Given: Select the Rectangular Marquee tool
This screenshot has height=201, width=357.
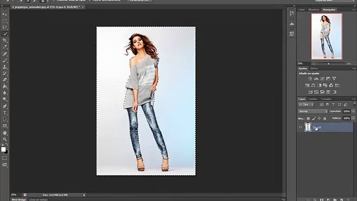Looking at the screenshot, I should coord(4,21).
